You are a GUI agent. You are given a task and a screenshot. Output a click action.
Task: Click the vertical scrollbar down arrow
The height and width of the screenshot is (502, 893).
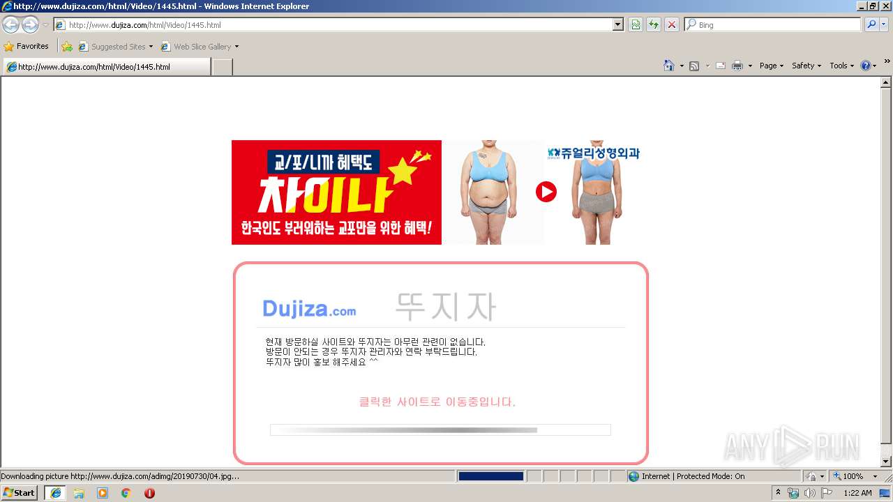coord(886,462)
